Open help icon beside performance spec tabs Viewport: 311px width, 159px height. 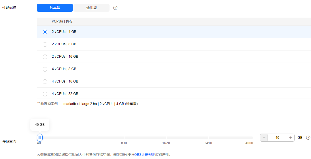[x=115, y=8]
